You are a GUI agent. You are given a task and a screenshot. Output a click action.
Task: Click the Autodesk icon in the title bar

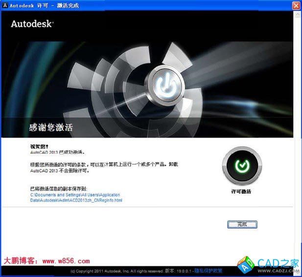[5, 5]
